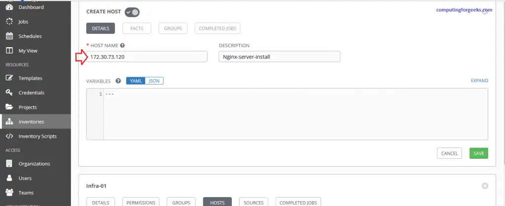The width and height of the screenshot is (505, 206).
Task: Switch to the FACTS tab
Action: tap(137, 28)
